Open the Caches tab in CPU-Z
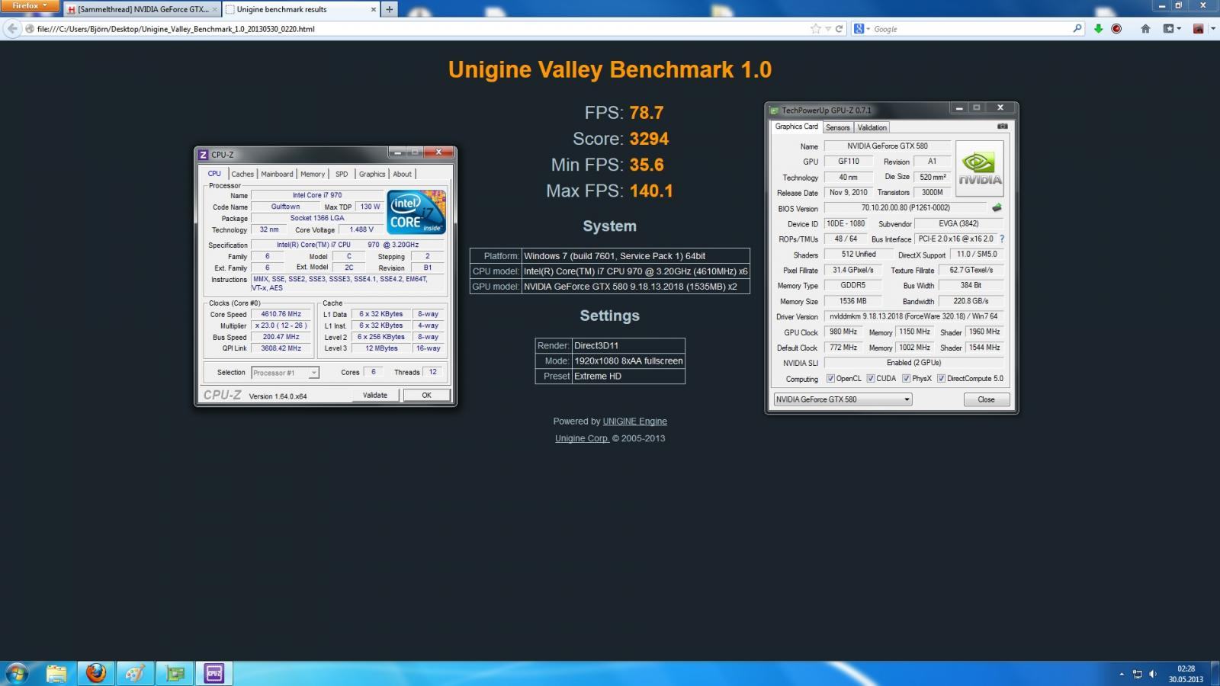This screenshot has height=686, width=1220. pos(242,174)
